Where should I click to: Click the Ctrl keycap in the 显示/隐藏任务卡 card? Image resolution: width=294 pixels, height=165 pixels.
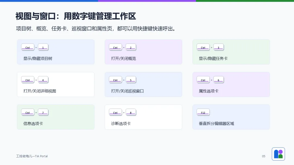[x=203, y=47]
